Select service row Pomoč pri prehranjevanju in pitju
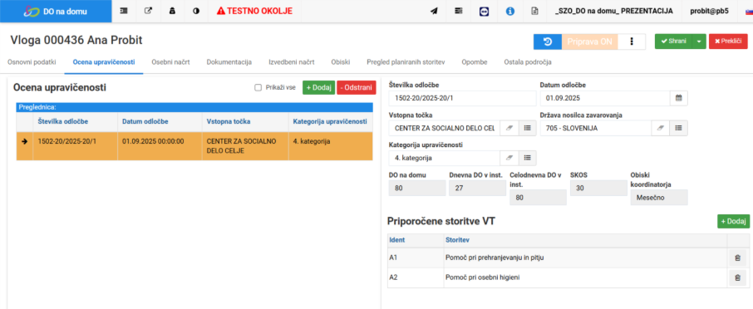This screenshot has width=753, height=309. 568,258
